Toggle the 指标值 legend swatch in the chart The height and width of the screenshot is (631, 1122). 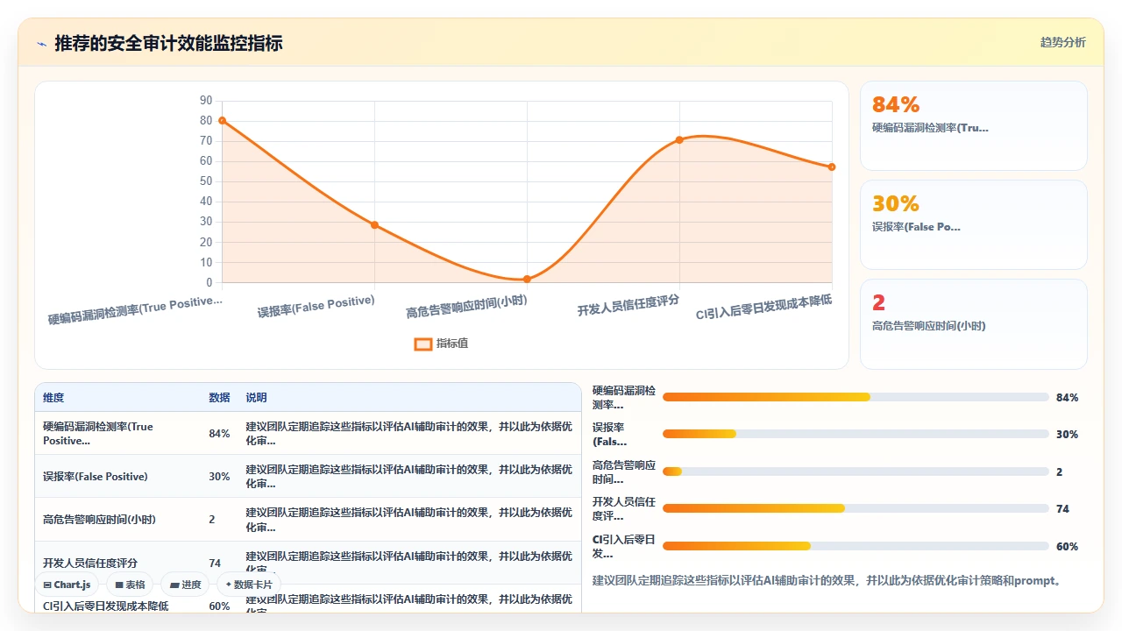coord(423,344)
